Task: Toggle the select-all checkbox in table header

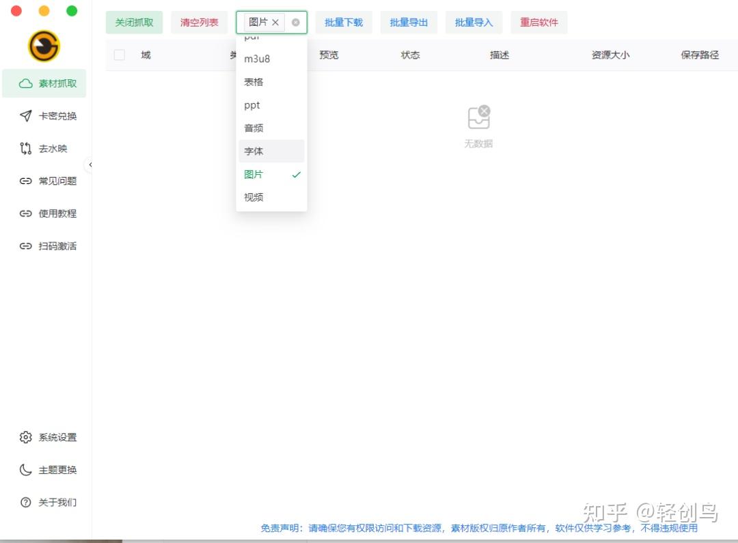Action: (120, 55)
